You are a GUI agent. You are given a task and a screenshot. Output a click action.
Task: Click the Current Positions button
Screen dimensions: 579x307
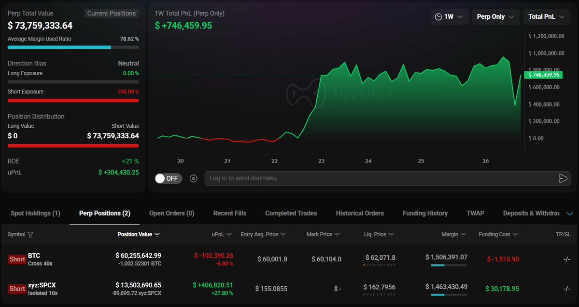[112, 13]
